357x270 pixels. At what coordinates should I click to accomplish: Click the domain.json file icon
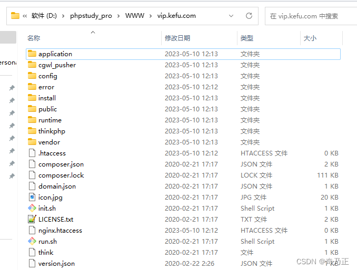click(32, 186)
